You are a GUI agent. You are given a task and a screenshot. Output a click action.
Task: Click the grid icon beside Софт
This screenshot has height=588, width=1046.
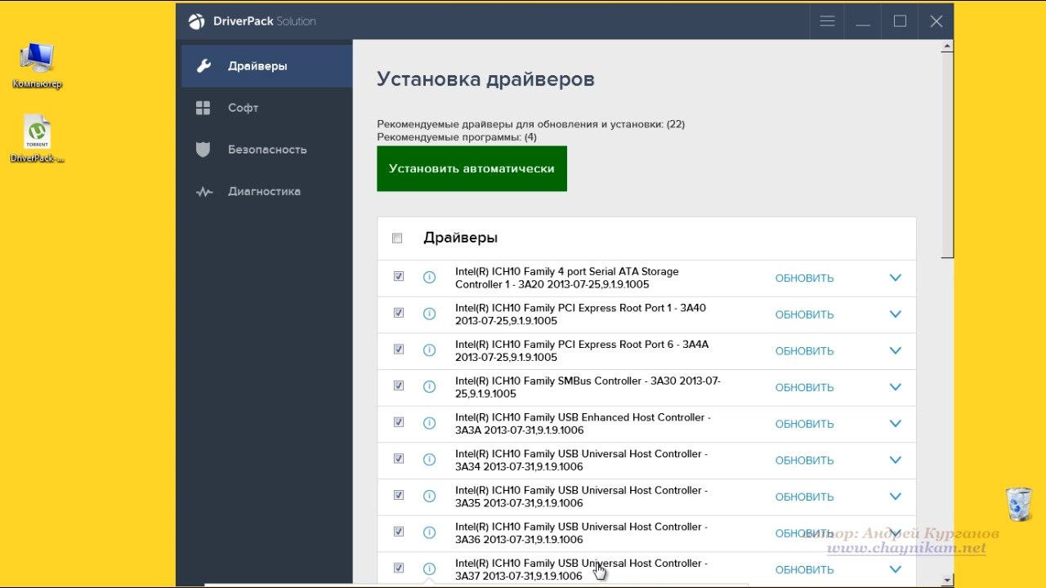[x=203, y=108]
